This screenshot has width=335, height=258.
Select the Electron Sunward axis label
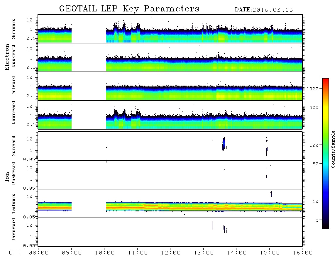tap(13, 29)
